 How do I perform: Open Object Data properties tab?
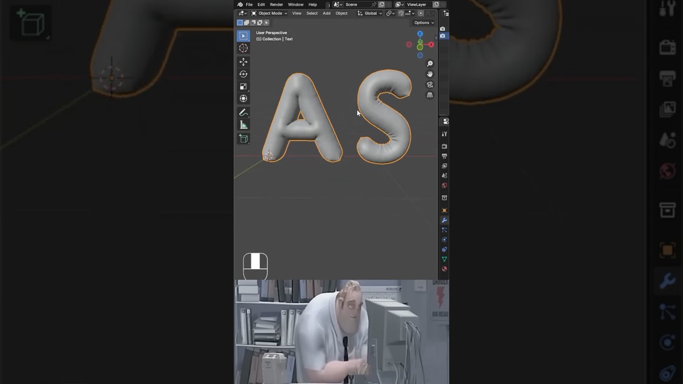pyautogui.click(x=444, y=259)
